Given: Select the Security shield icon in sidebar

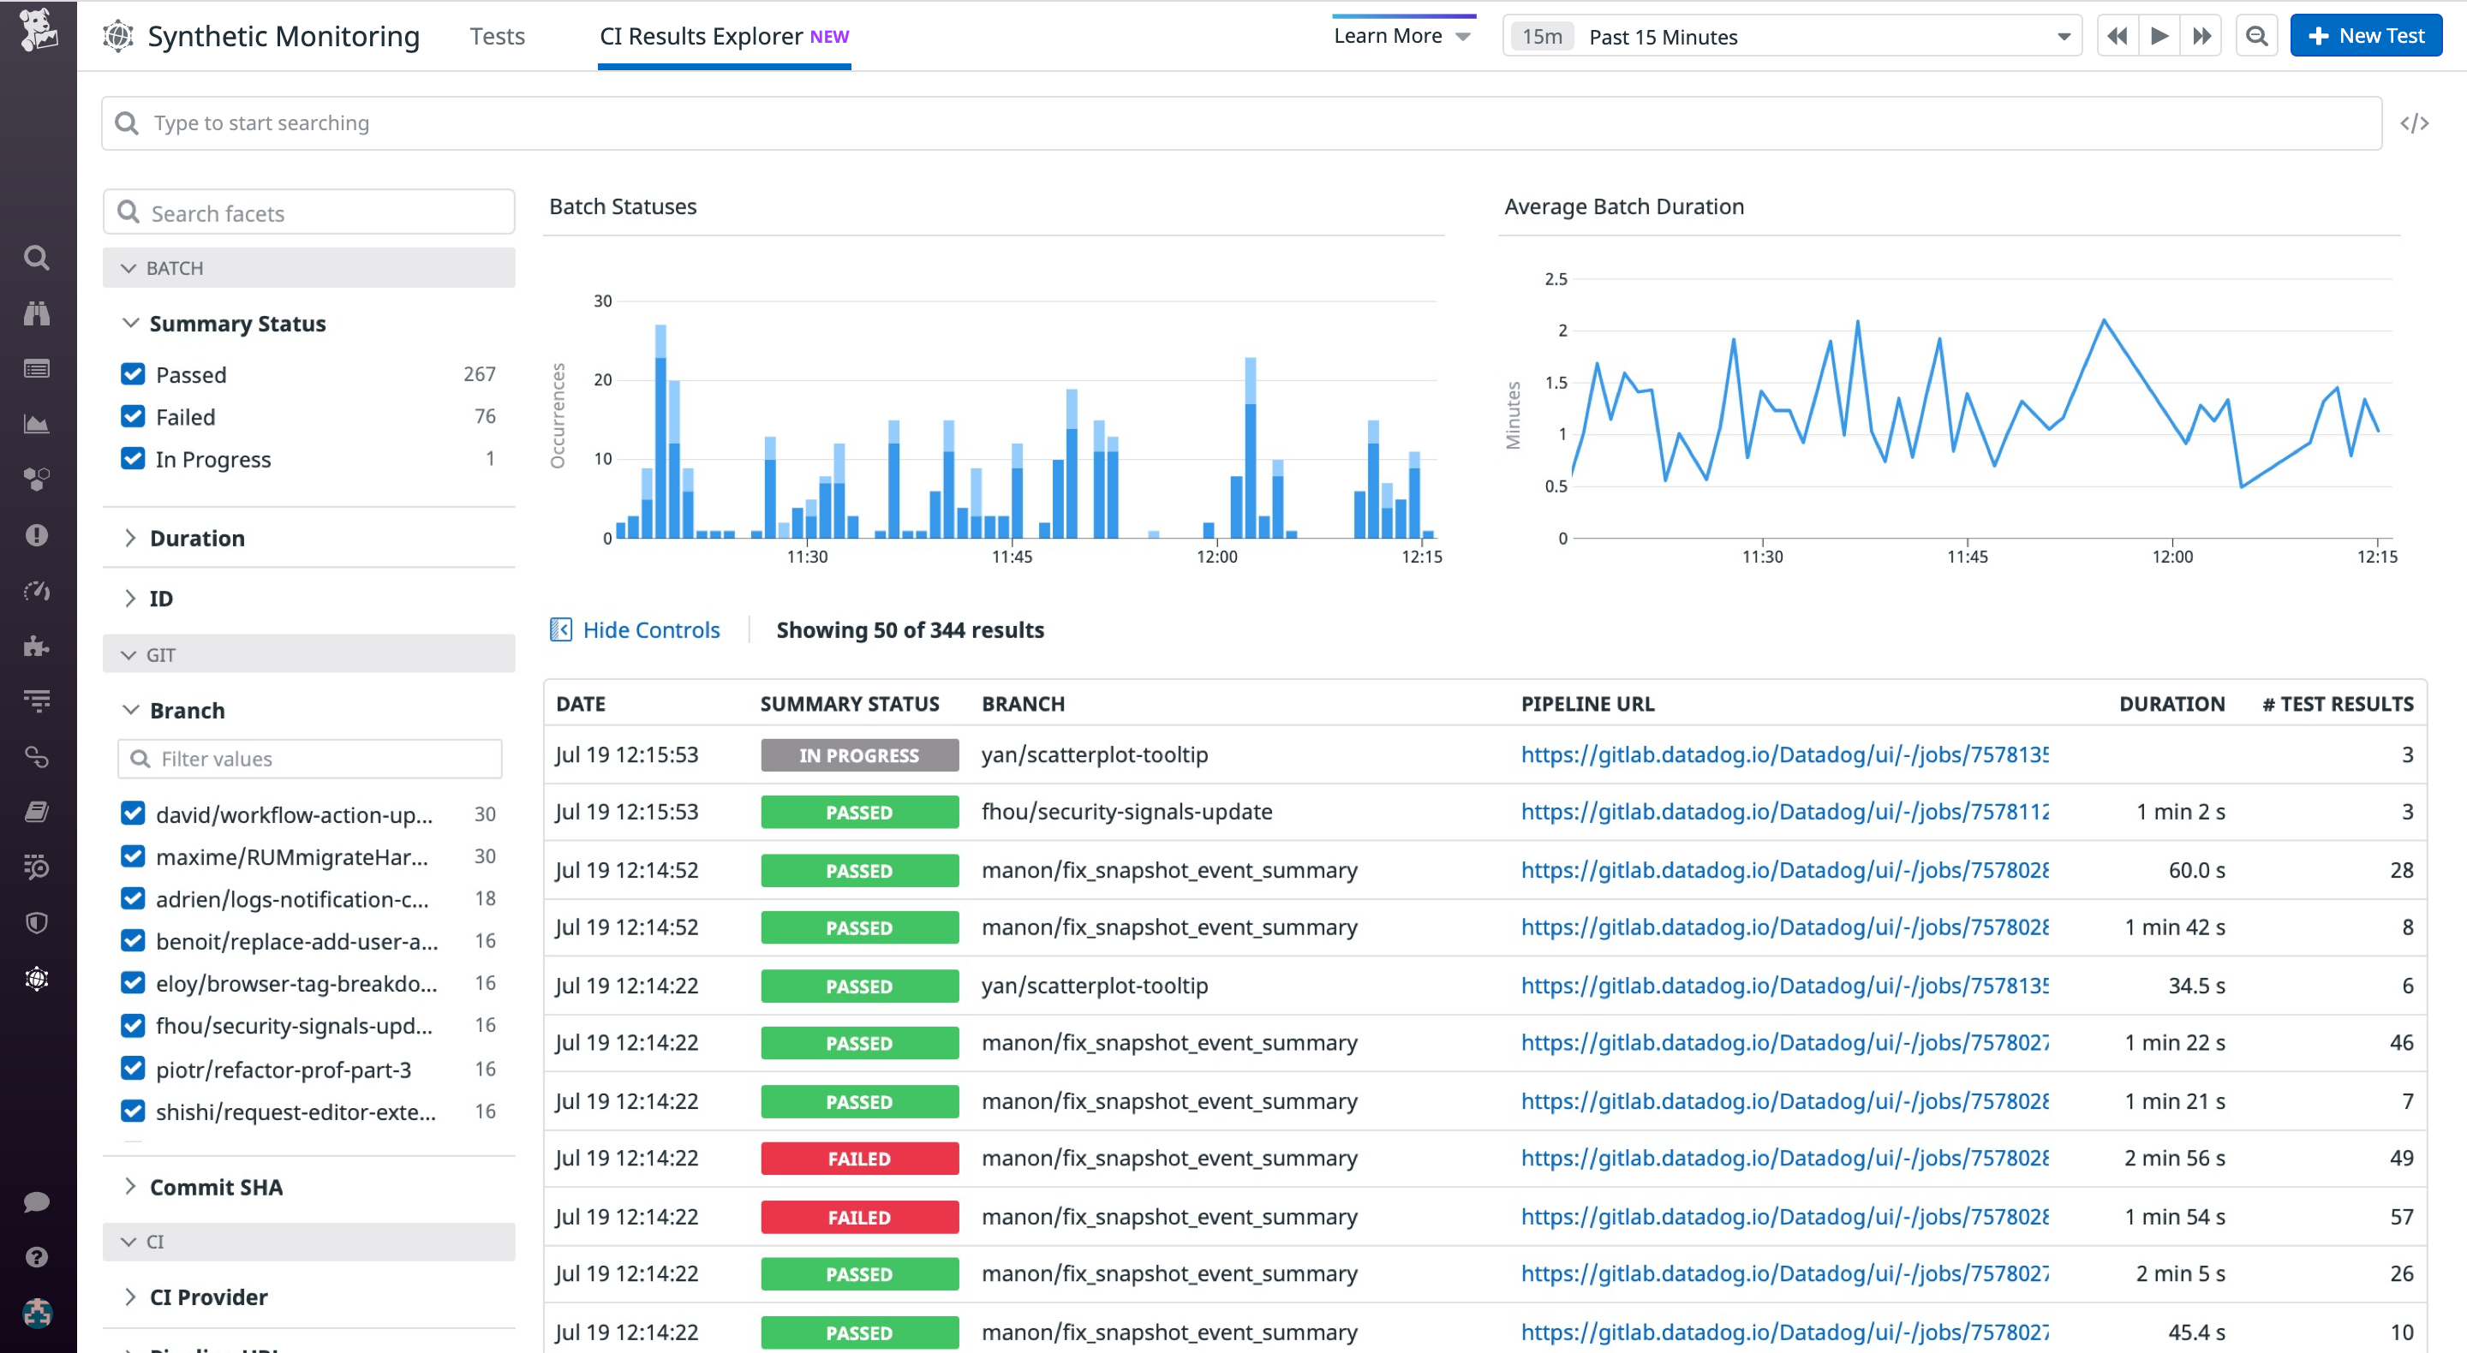Looking at the screenshot, I should click(x=36, y=922).
